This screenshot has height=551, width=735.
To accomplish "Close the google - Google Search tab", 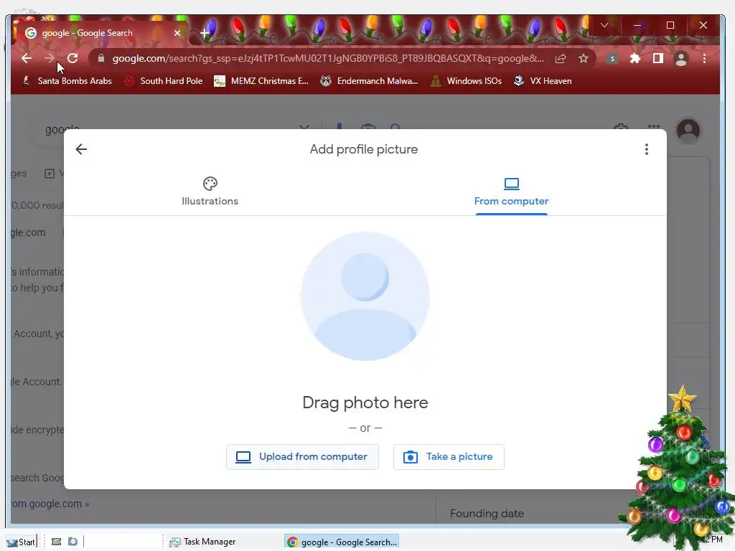I will tap(177, 33).
